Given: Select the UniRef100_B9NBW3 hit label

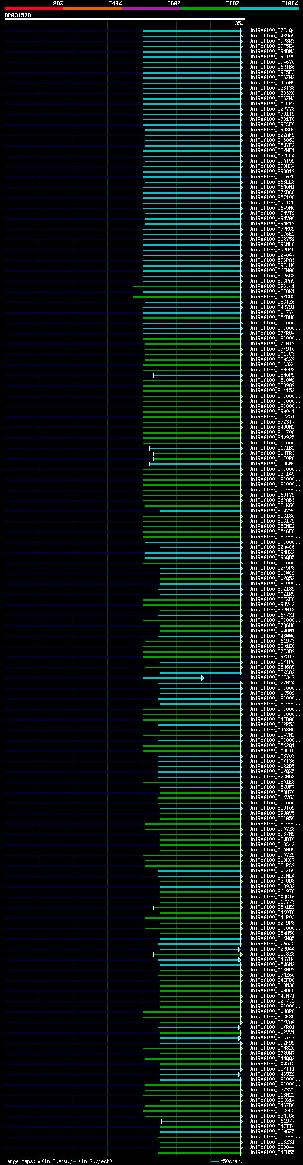Looking at the screenshot, I should click(x=272, y=51).
